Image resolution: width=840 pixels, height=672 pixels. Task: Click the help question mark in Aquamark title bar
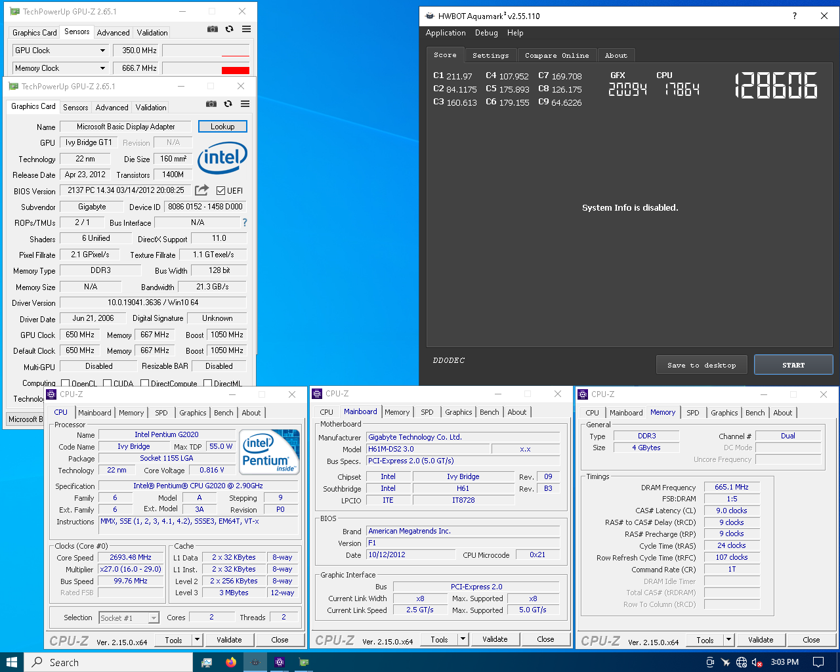click(x=794, y=16)
